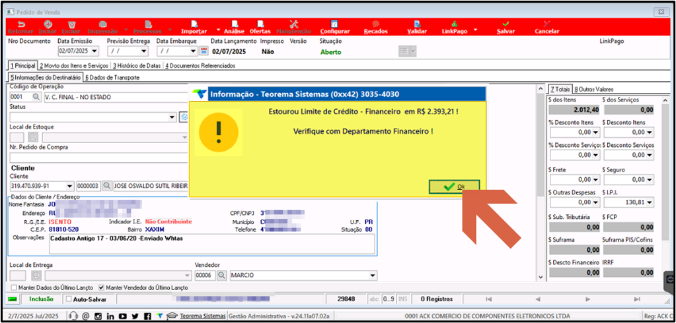
Task: Go to last record navigation button
Action: (637, 299)
